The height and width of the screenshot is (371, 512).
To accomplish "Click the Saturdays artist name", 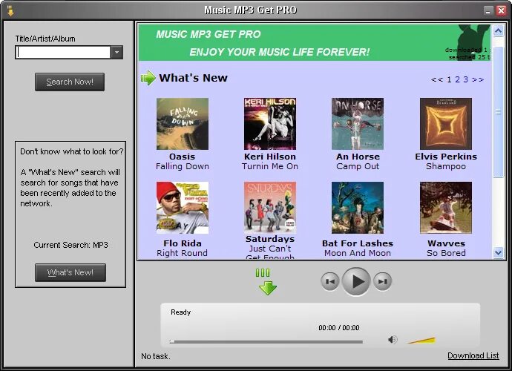I will click(270, 239).
